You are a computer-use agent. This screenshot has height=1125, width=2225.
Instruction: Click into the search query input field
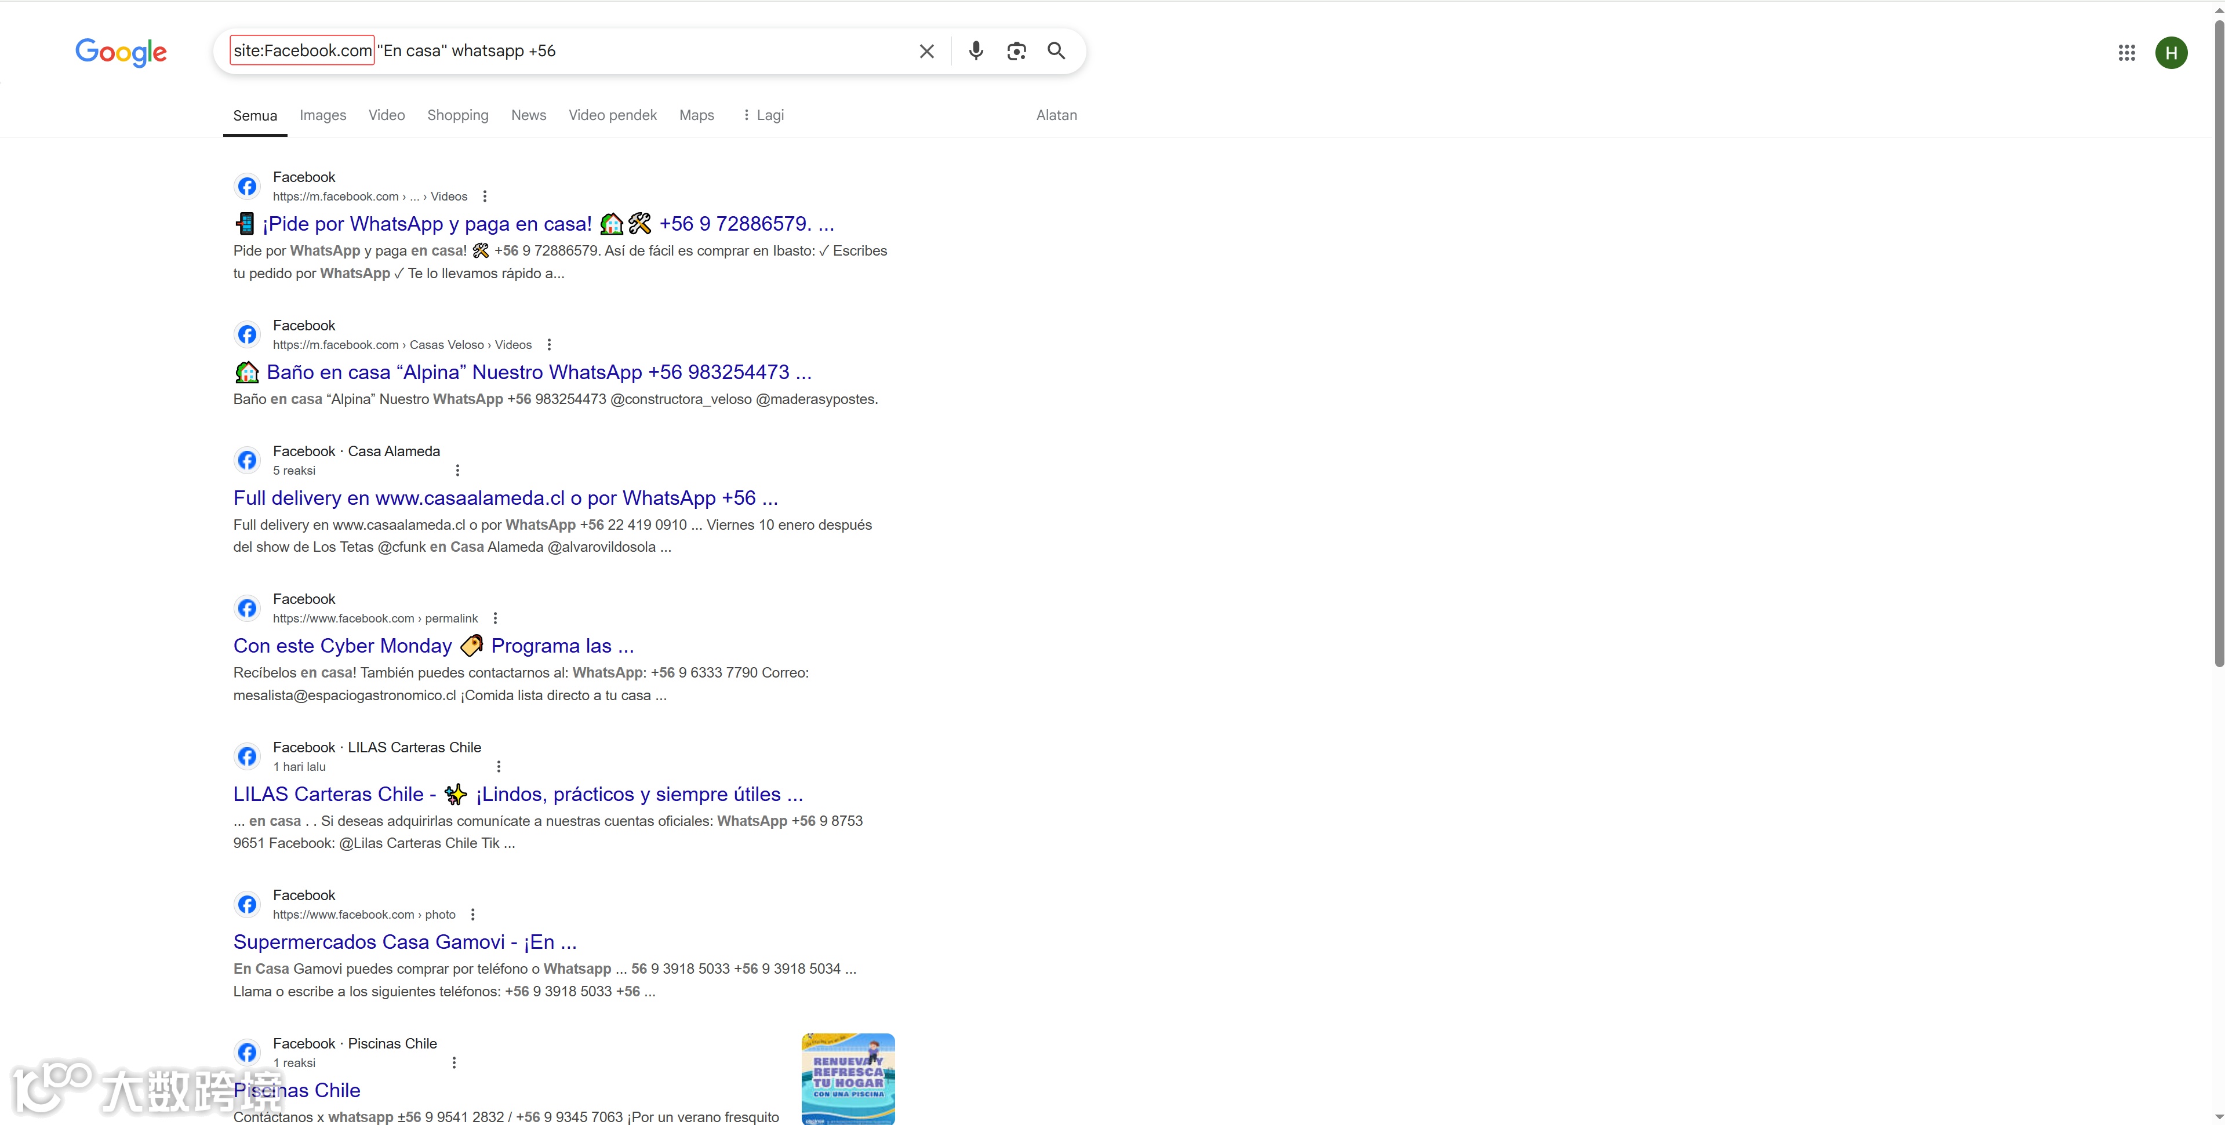click(691, 51)
